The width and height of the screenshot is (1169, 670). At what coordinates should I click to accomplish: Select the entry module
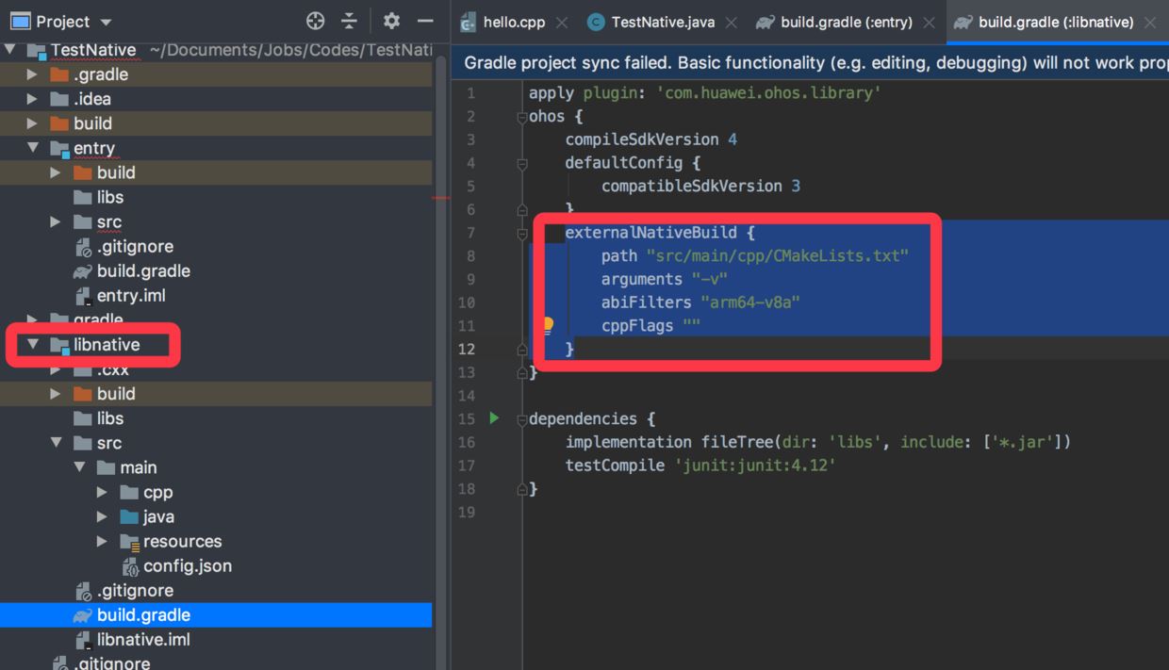click(94, 148)
